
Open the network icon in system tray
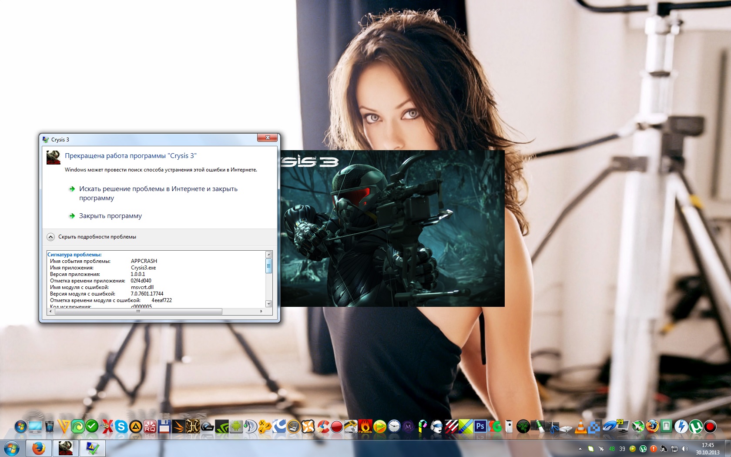click(674, 449)
